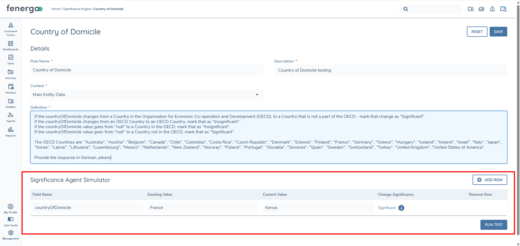Click the Home breadcrumb link
The image size is (520, 246).
[x=56, y=9]
